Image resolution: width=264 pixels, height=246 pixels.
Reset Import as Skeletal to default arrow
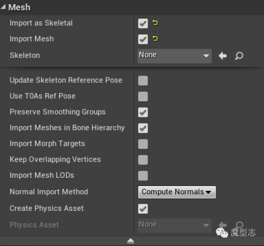coord(156,23)
